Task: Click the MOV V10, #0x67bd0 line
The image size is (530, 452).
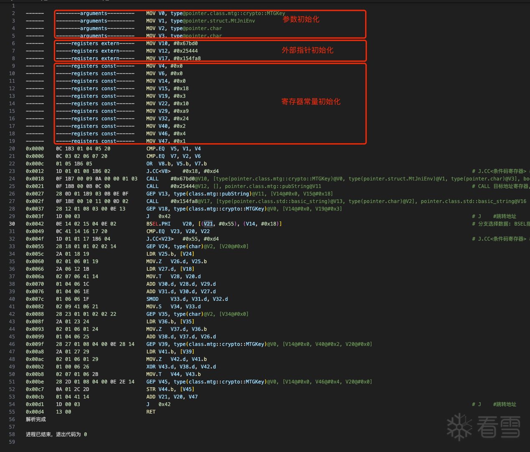Action: (x=172, y=43)
